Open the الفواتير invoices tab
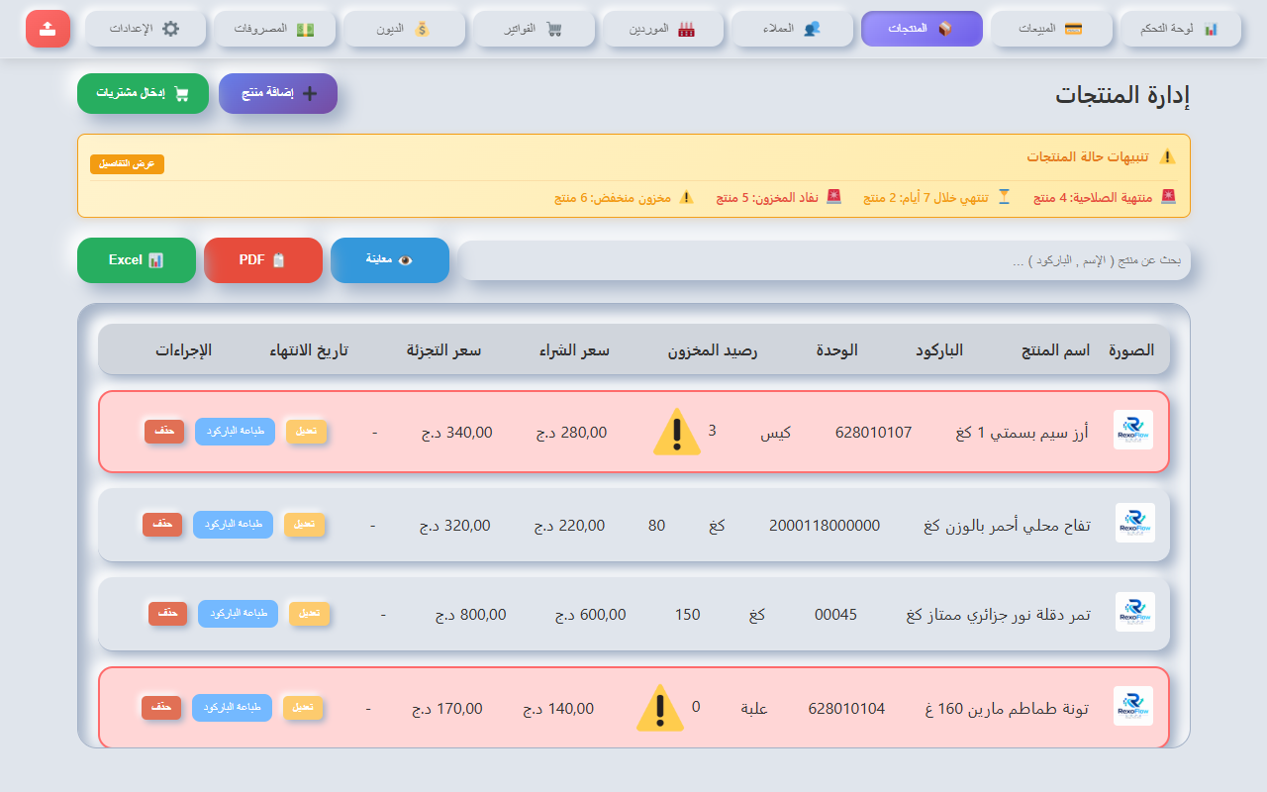Screen dimensions: 1267x792 [x=534, y=29]
